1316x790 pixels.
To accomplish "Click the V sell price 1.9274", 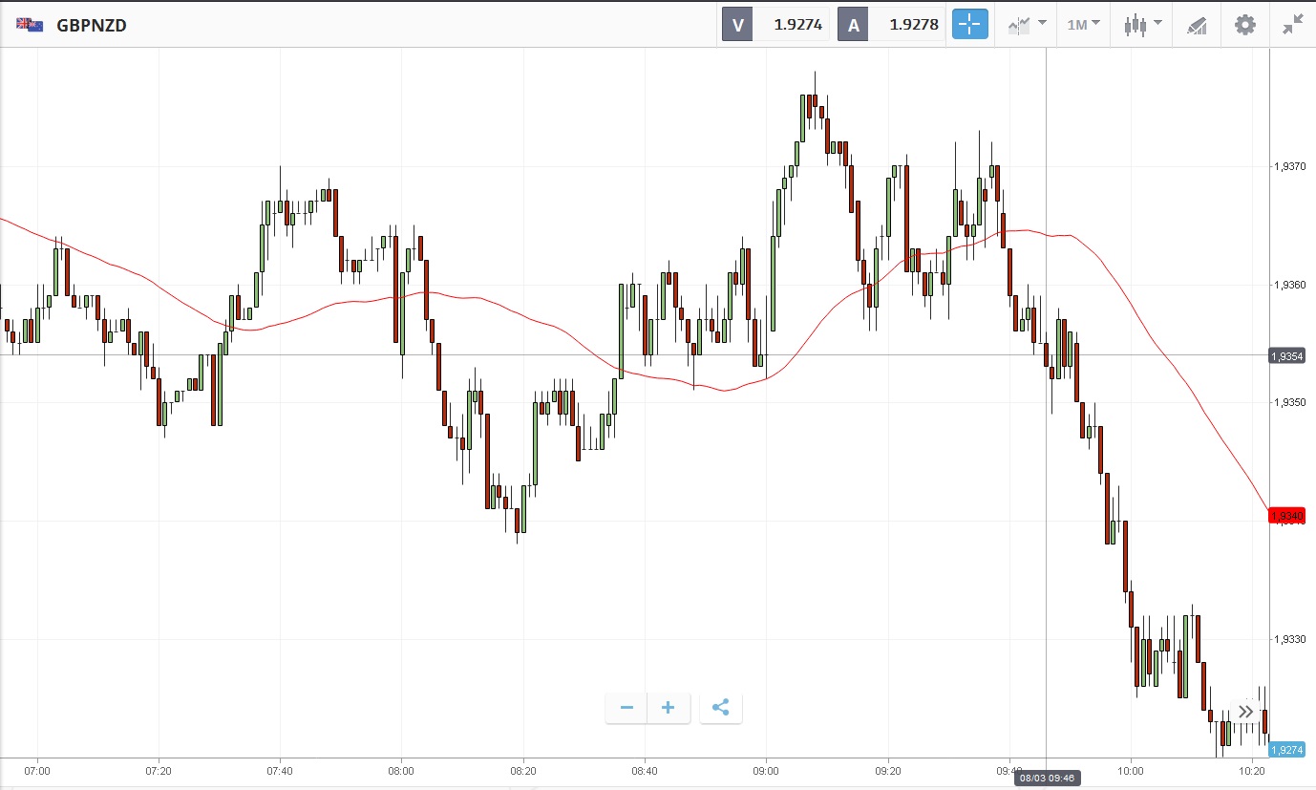I will 796,25.
